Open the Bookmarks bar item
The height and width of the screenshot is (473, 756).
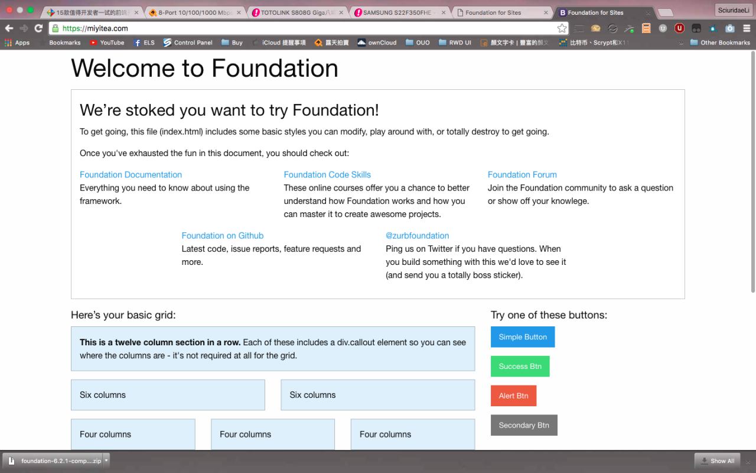click(x=60, y=43)
